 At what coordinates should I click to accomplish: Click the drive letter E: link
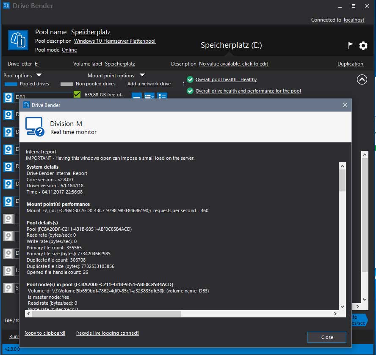coord(37,64)
